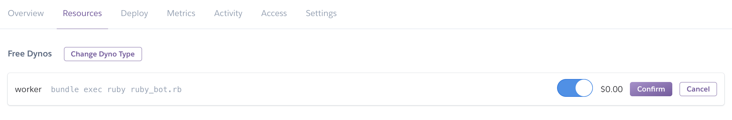
Task: Click the white knob of the dyno switch
Action: coord(584,88)
